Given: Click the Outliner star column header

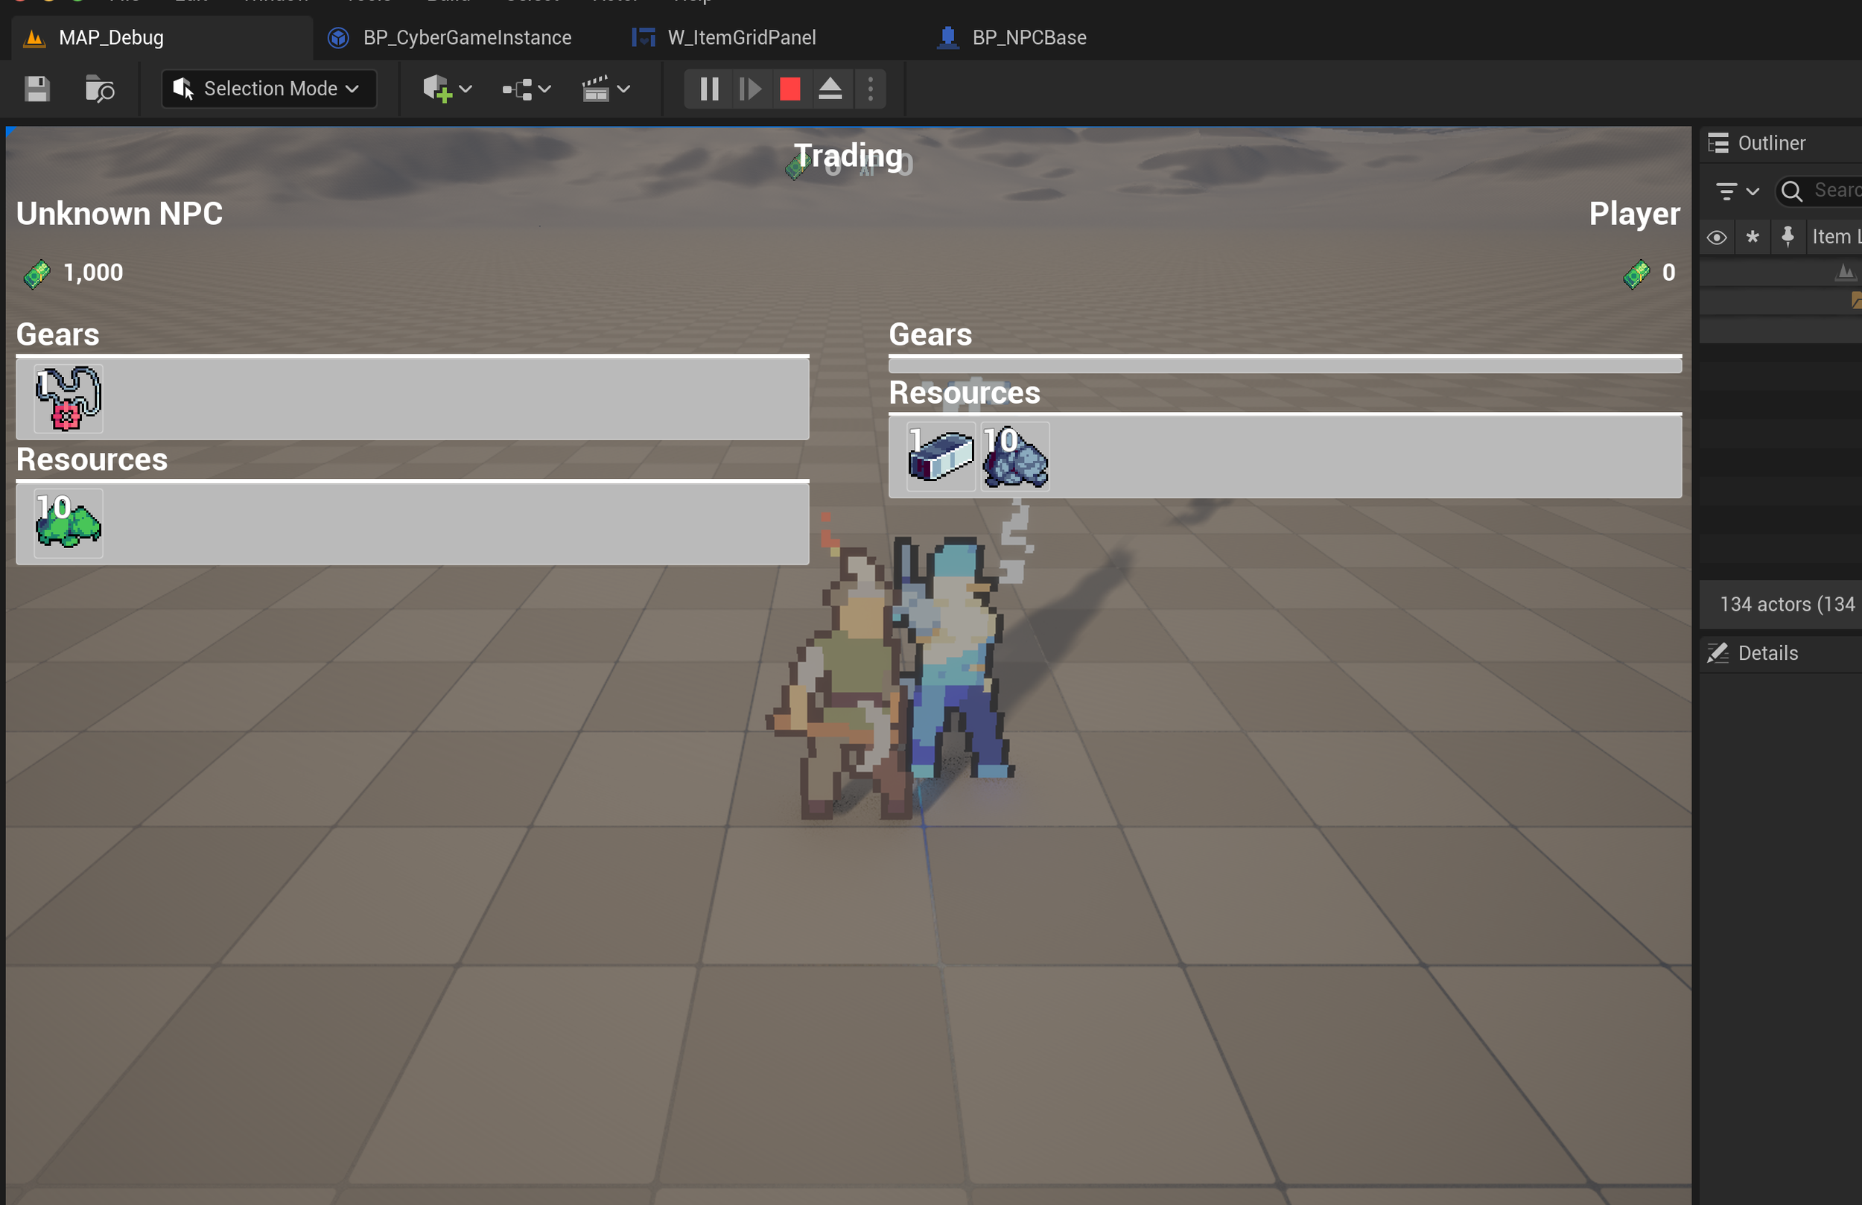Looking at the screenshot, I should tap(1753, 237).
